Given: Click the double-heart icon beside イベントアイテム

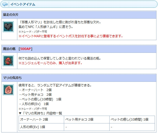Looking at the screenshot, I should pos(5,4).
